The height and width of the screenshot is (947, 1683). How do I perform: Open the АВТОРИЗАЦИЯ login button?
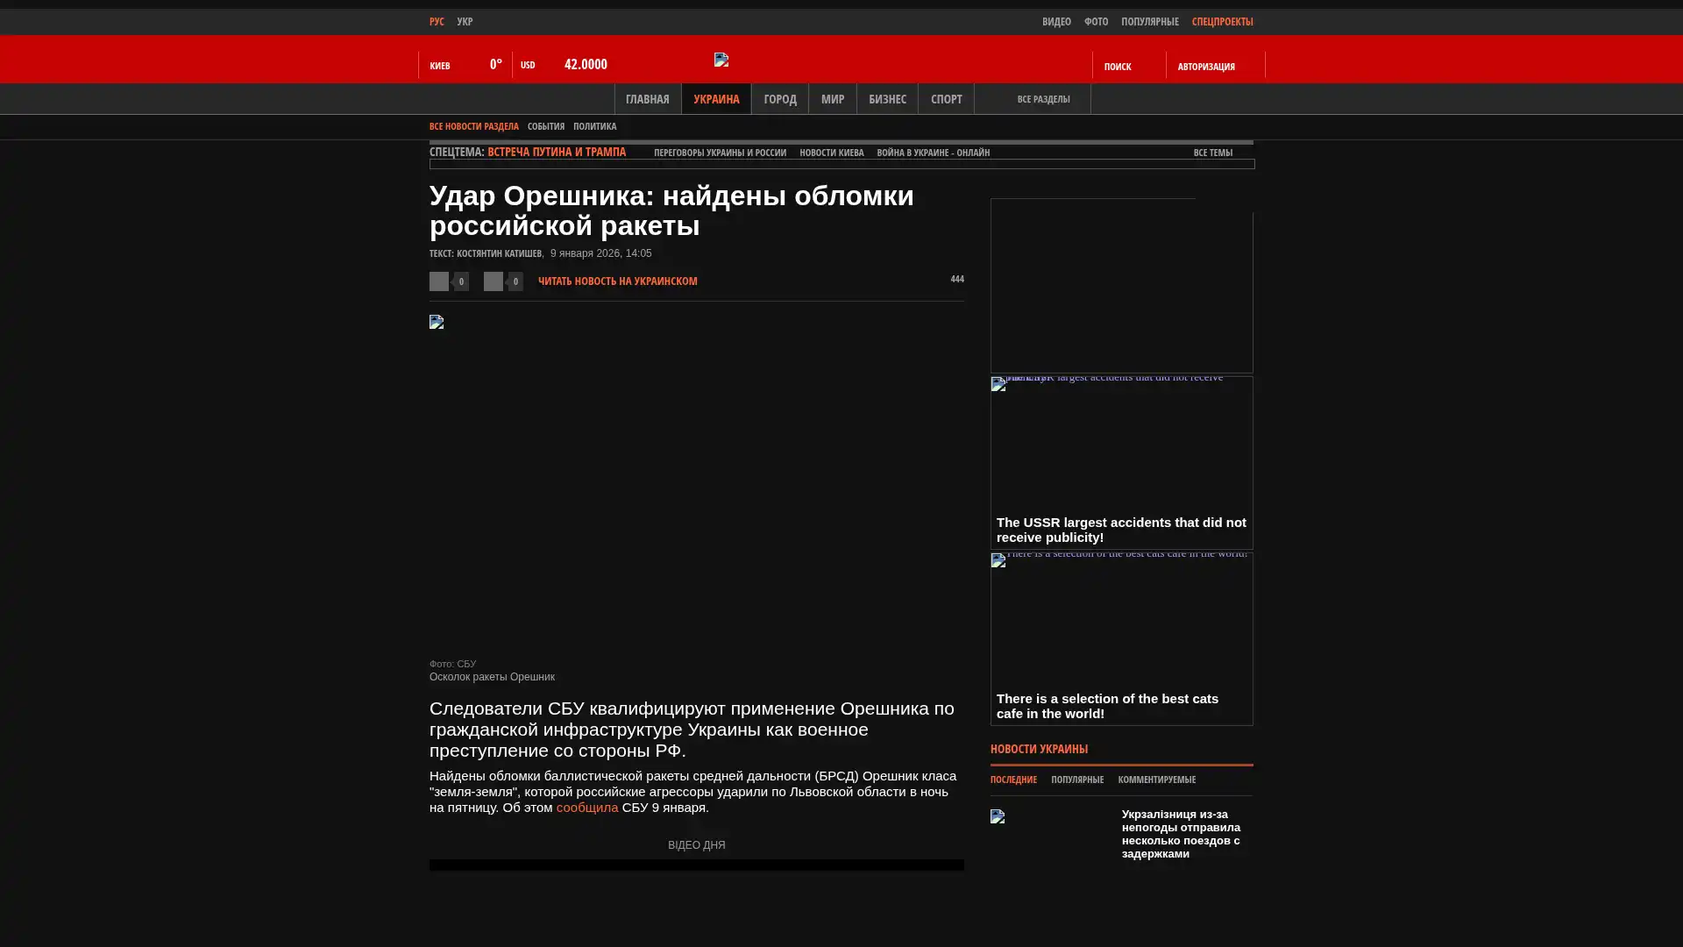point(1205,66)
